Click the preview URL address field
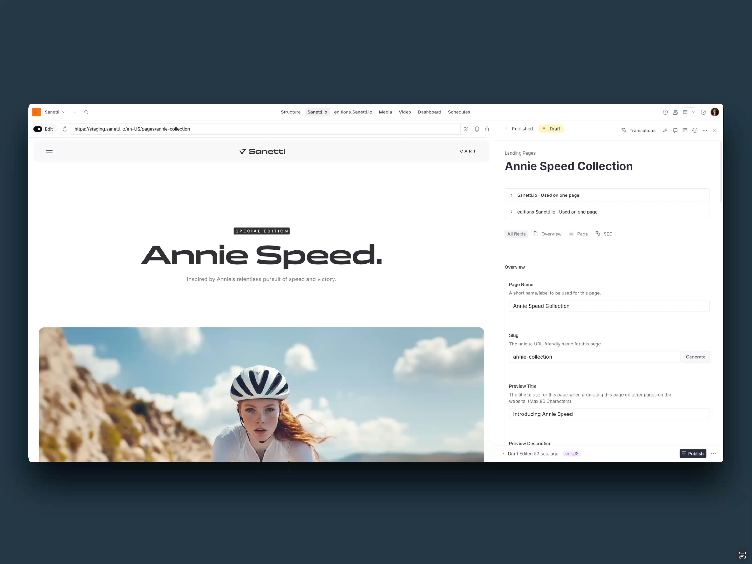Screen dimensions: 752x564 pyautogui.click(x=265, y=129)
